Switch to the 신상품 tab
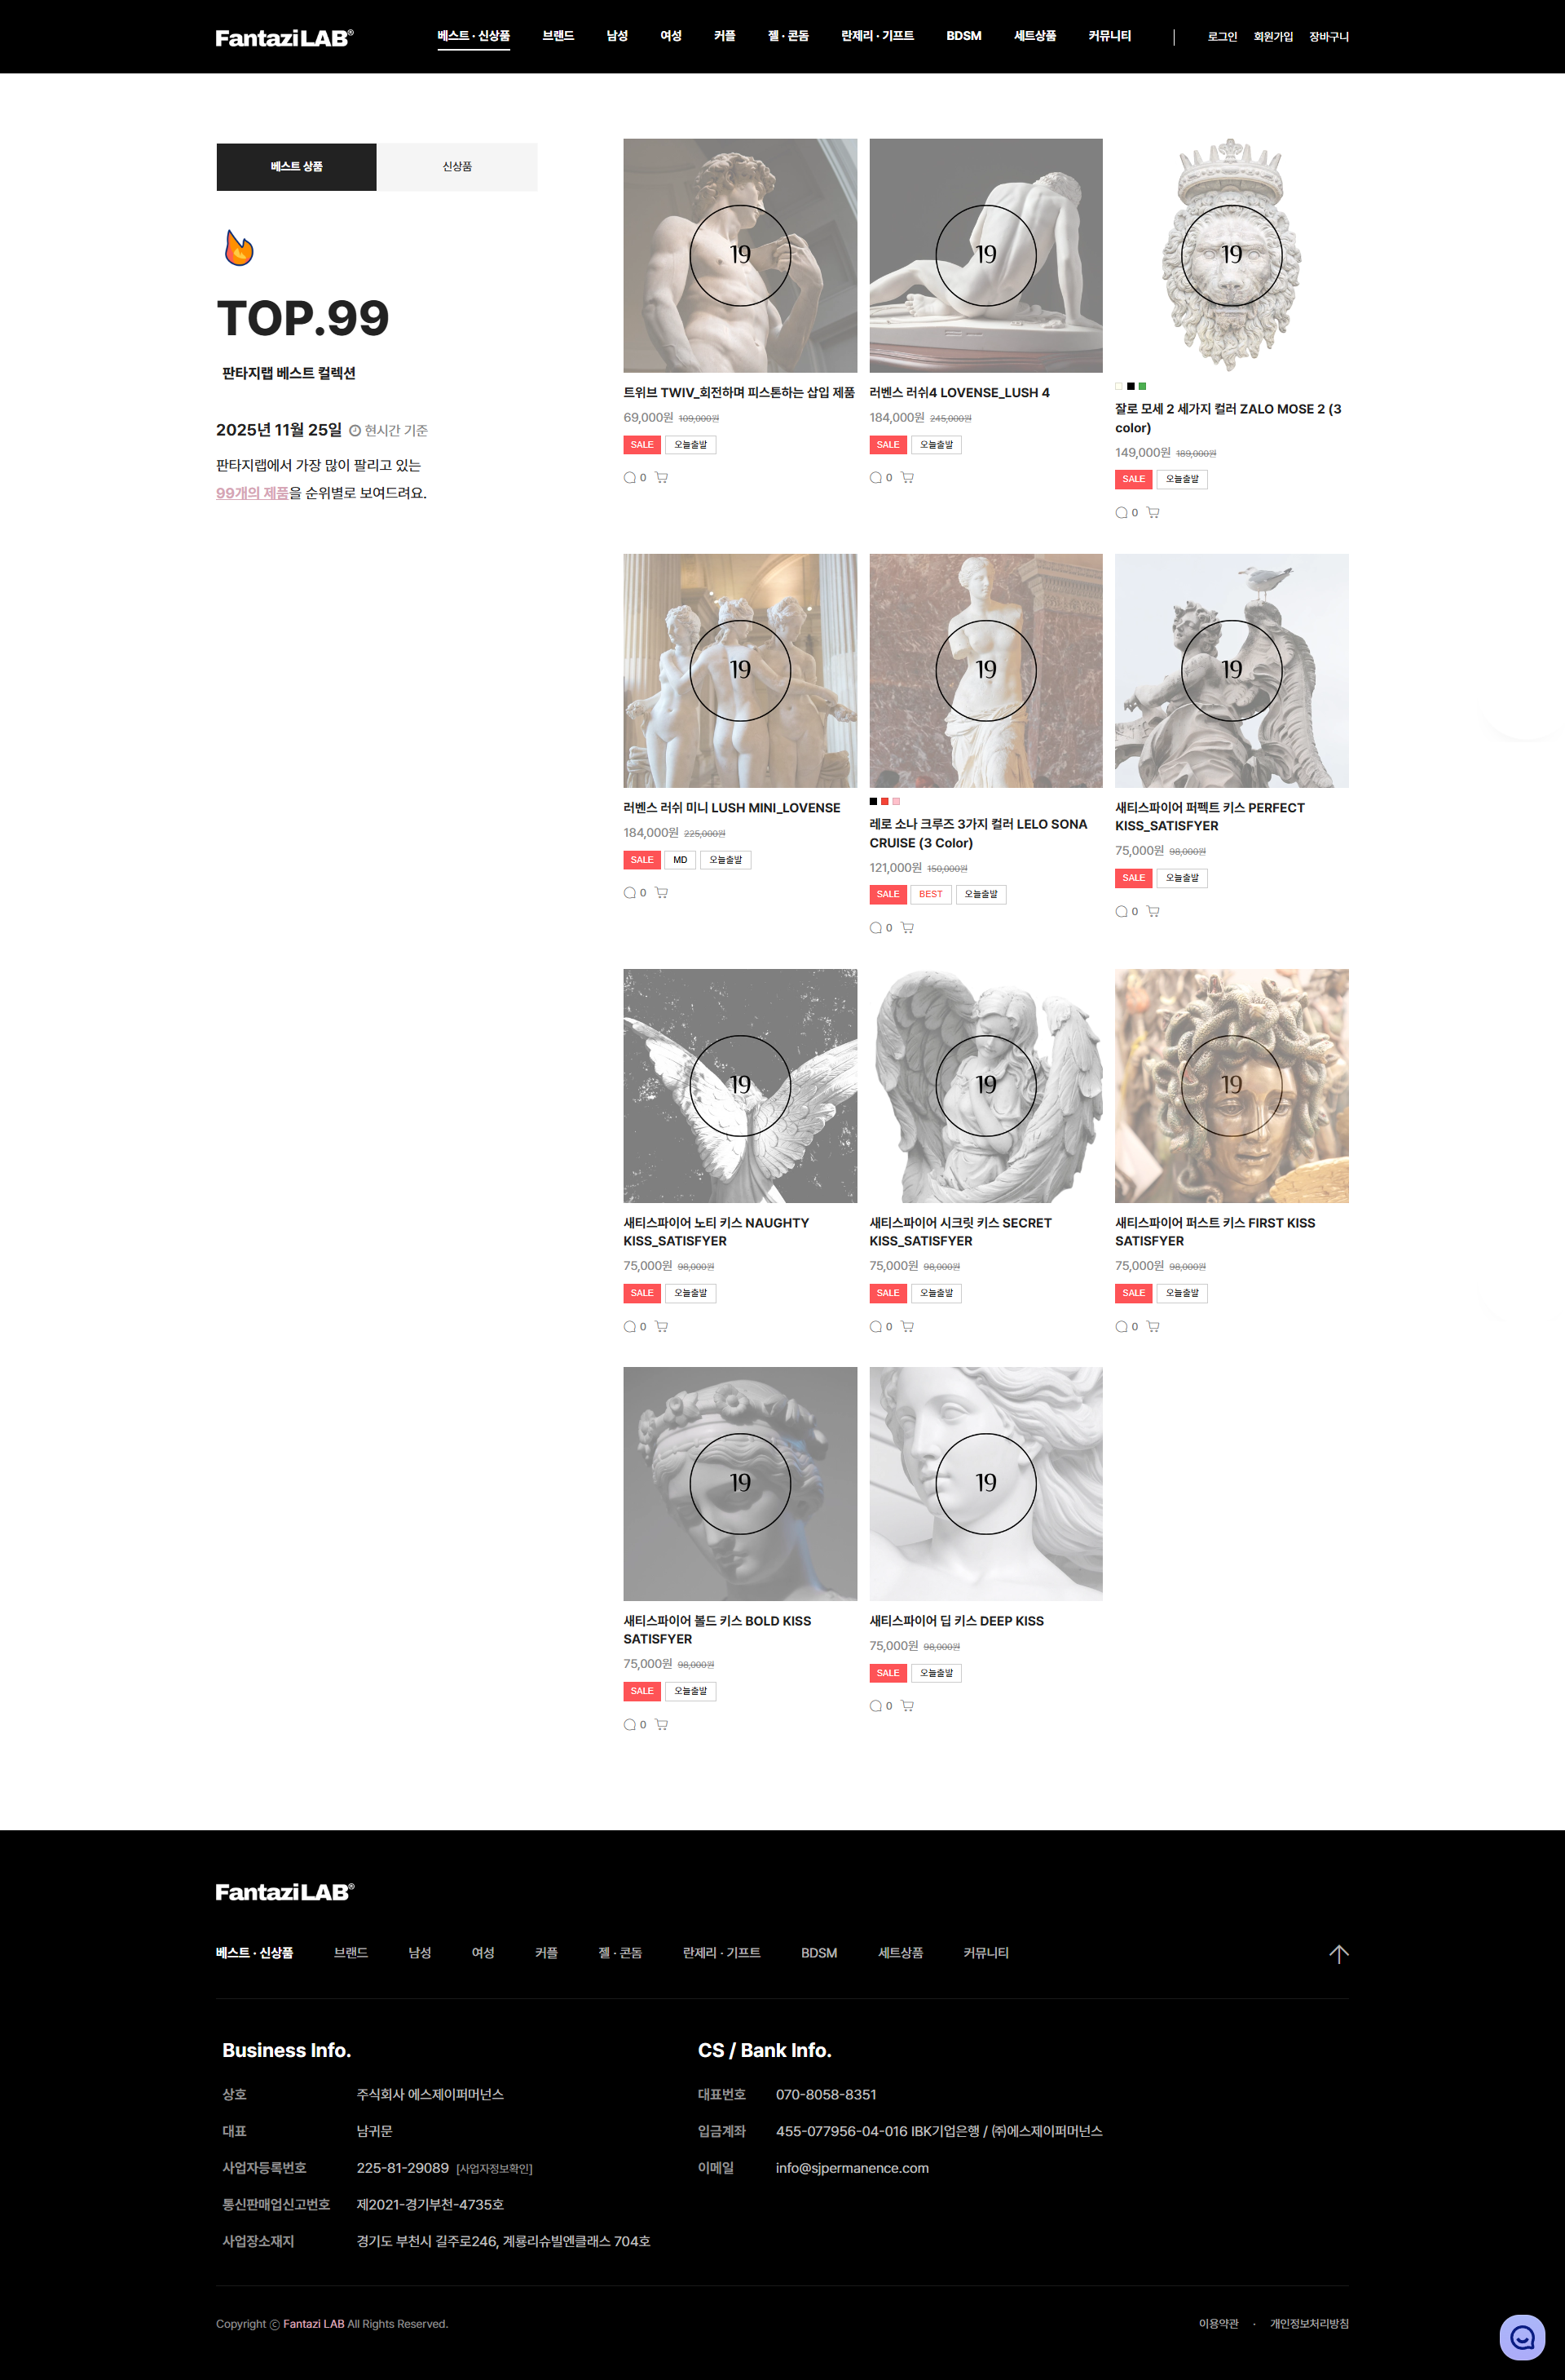The height and width of the screenshot is (2380, 1565). (456, 167)
